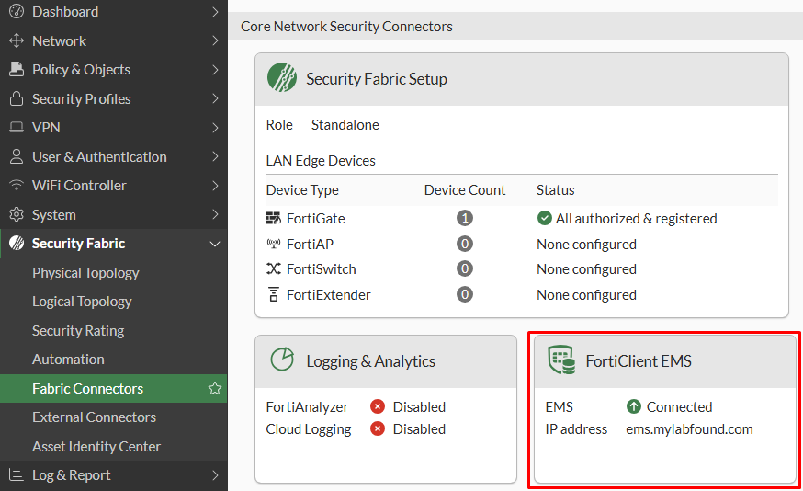Viewport: 803px width, 491px height.
Task: Click the LAN Edge Devices heading
Action: (321, 161)
